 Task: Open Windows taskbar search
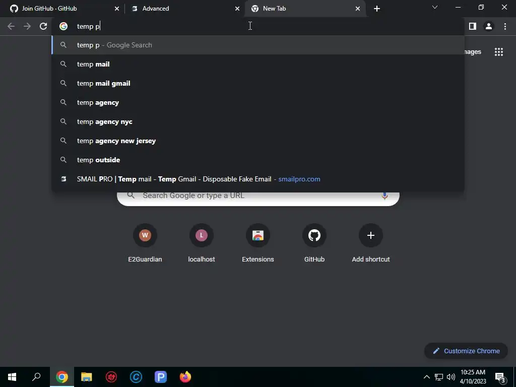(36, 377)
